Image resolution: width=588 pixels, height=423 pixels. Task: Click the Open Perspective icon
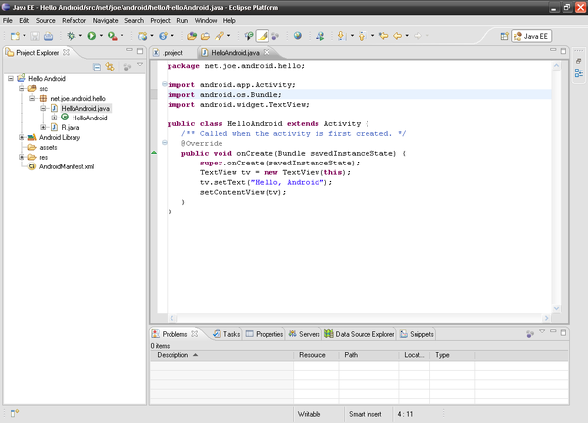(x=505, y=36)
